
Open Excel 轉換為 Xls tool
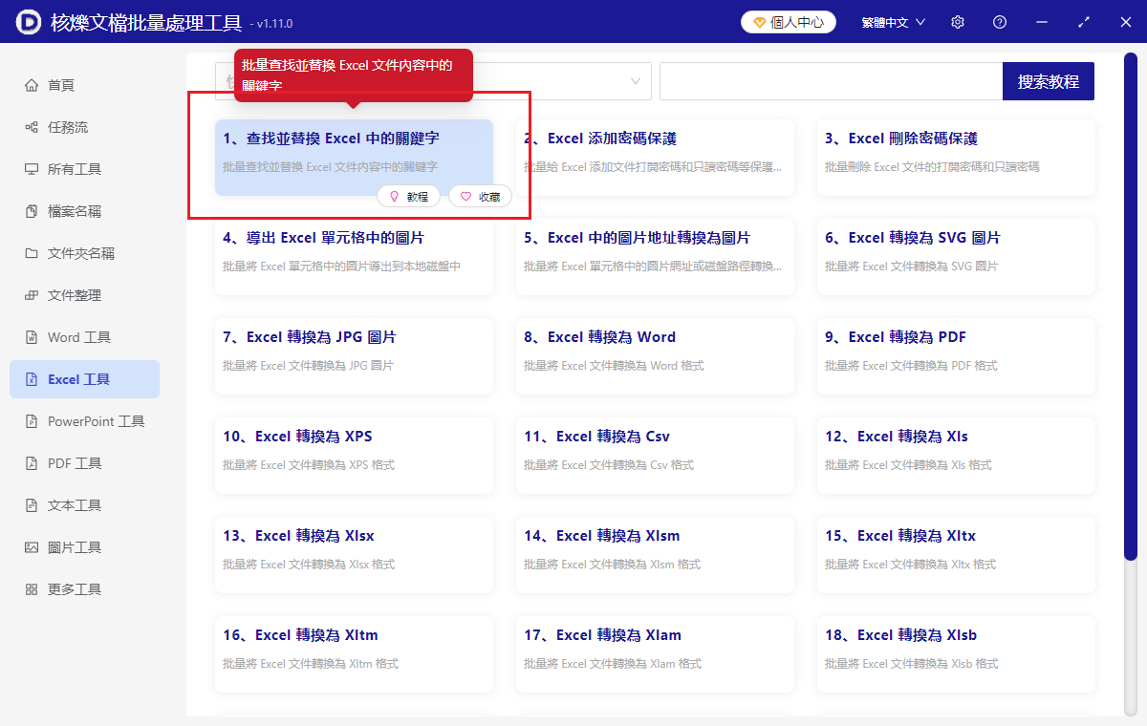[x=956, y=456]
